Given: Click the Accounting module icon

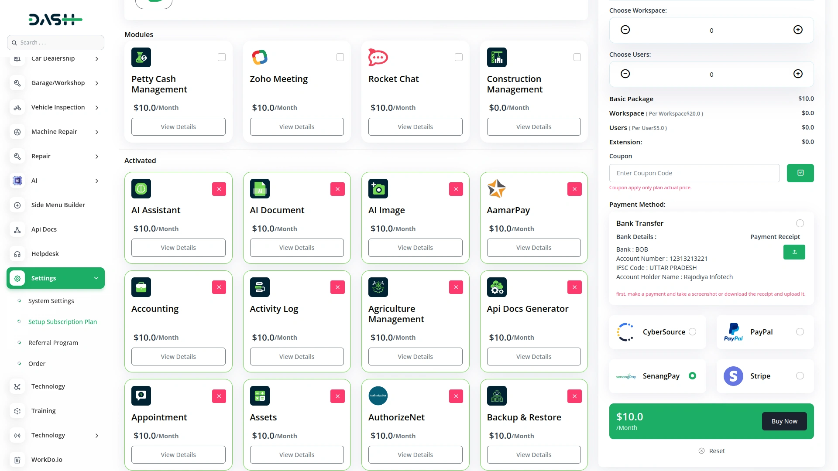Looking at the screenshot, I should (x=141, y=287).
